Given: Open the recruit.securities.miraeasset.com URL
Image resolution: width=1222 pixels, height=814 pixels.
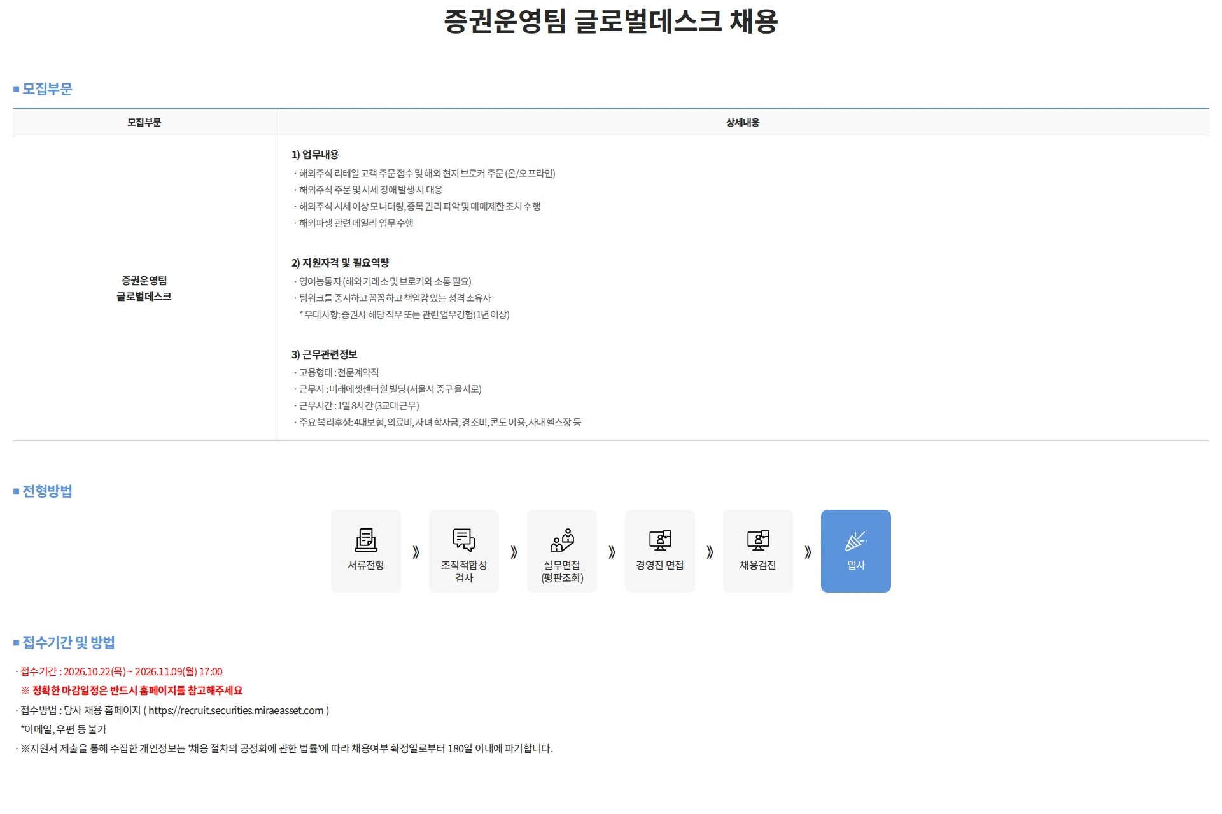Looking at the screenshot, I should [x=236, y=710].
